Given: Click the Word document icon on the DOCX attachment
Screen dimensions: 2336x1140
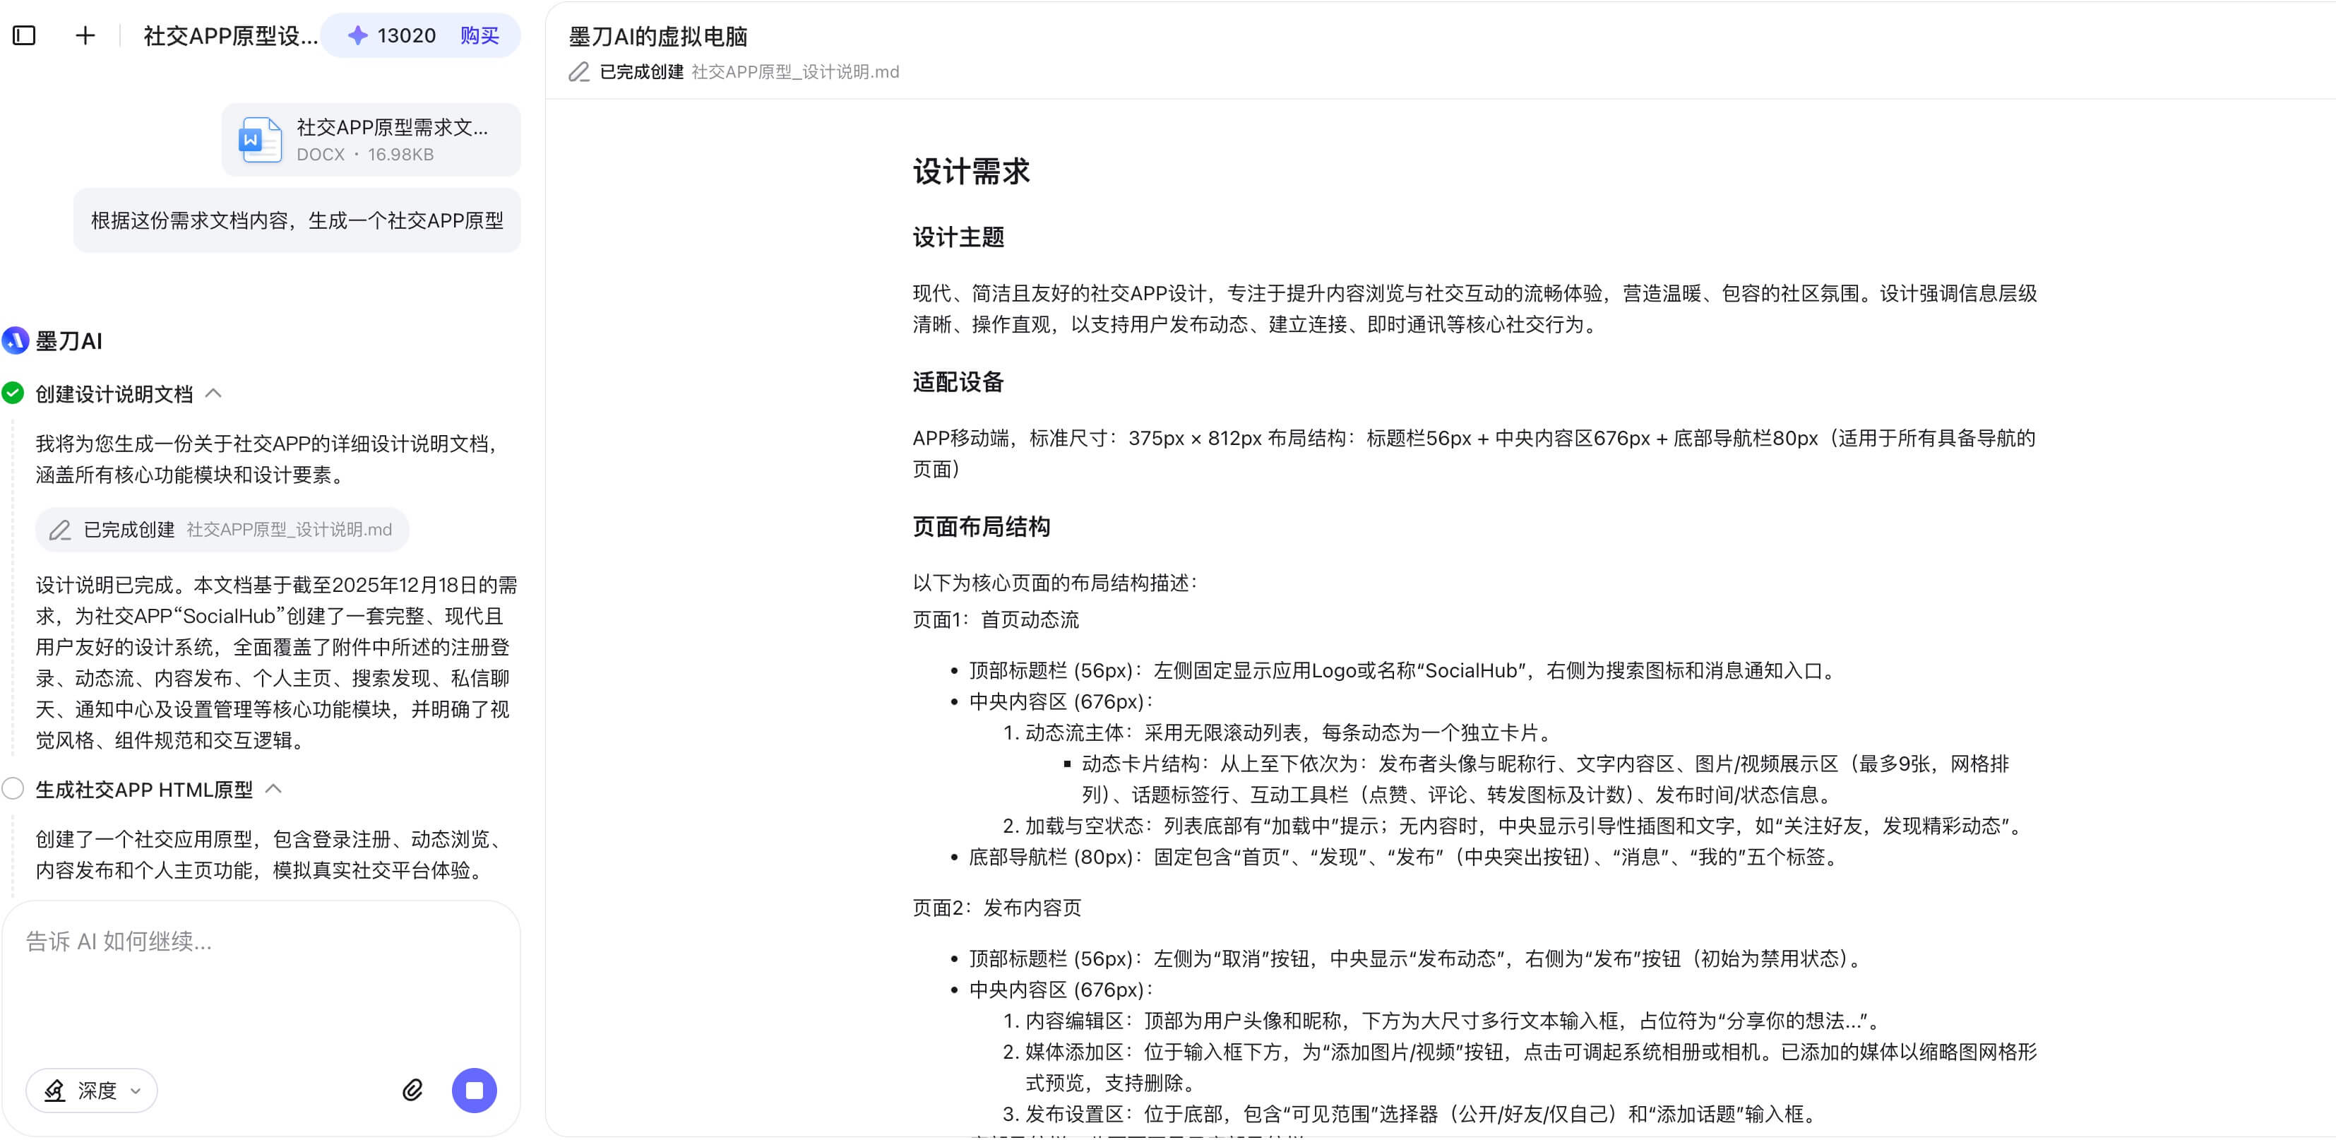Looking at the screenshot, I should pyautogui.click(x=261, y=140).
